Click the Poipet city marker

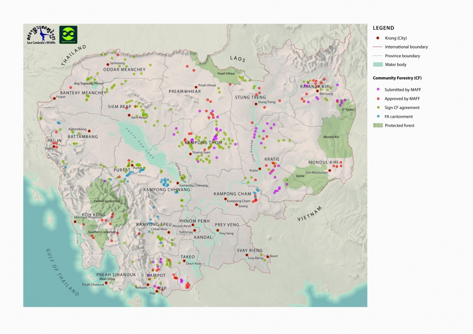click(x=54, y=97)
